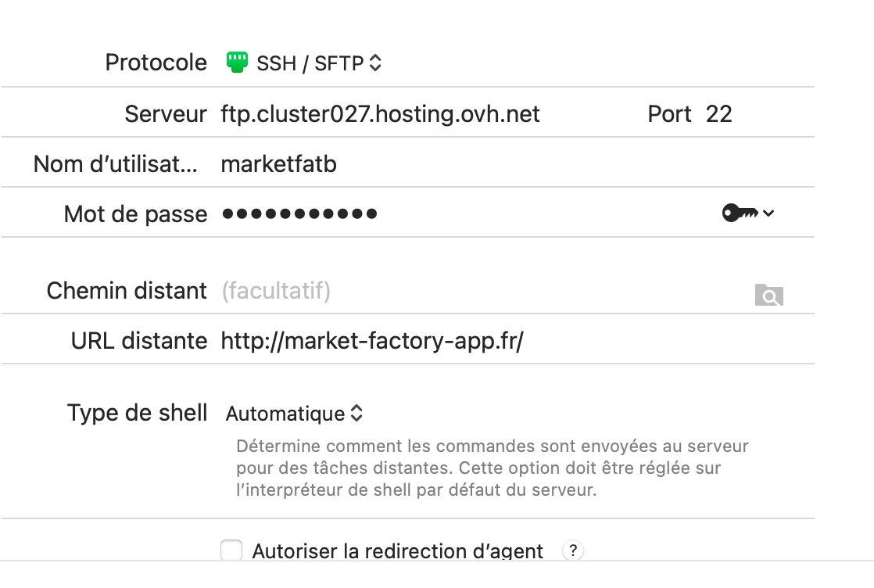Screen dimensions: 874x588
Task: Click the Autoriser la redirection d'agent label
Action: 397,551
